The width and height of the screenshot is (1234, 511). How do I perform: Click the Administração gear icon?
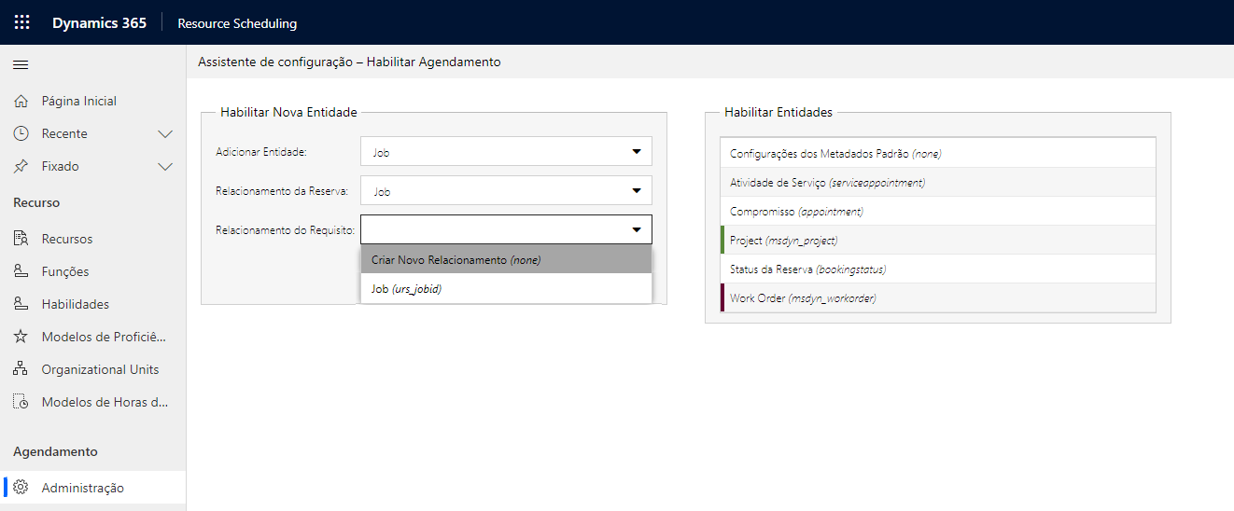tap(21, 488)
